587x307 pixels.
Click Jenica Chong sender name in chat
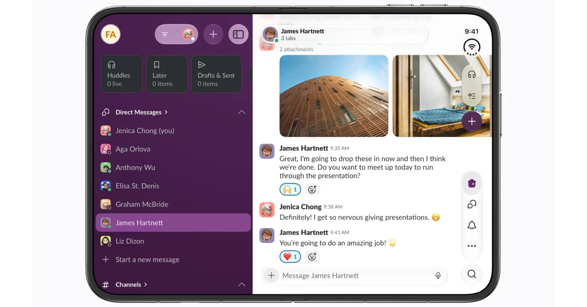[300, 207]
